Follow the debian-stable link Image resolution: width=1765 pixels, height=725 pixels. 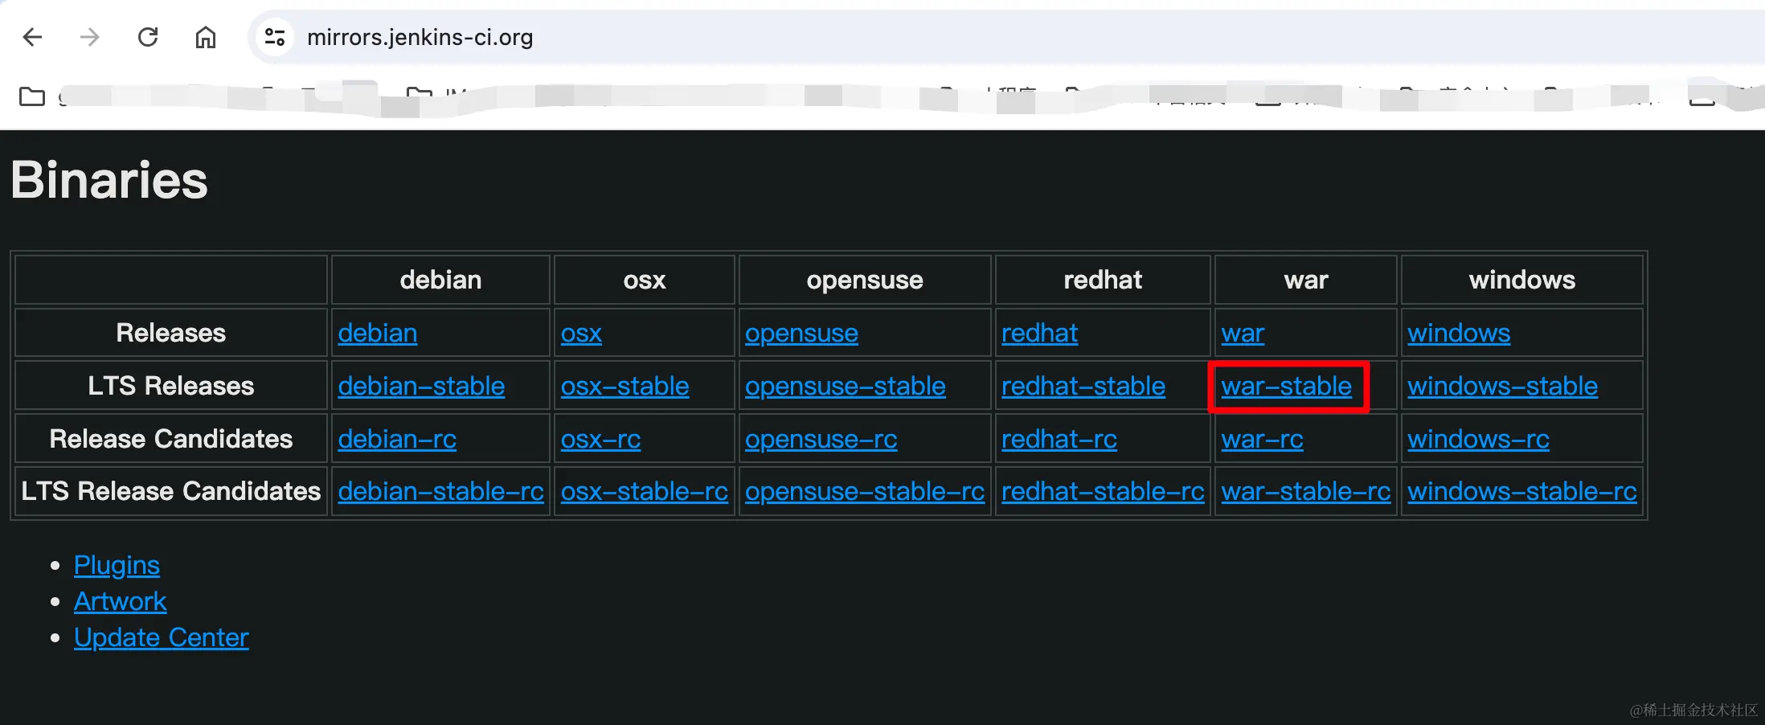pyautogui.click(x=421, y=386)
